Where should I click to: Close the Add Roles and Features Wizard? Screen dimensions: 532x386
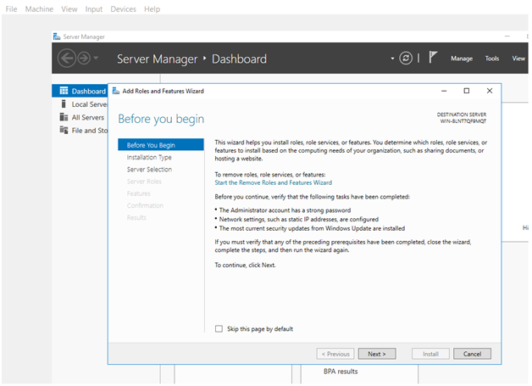[x=490, y=91]
